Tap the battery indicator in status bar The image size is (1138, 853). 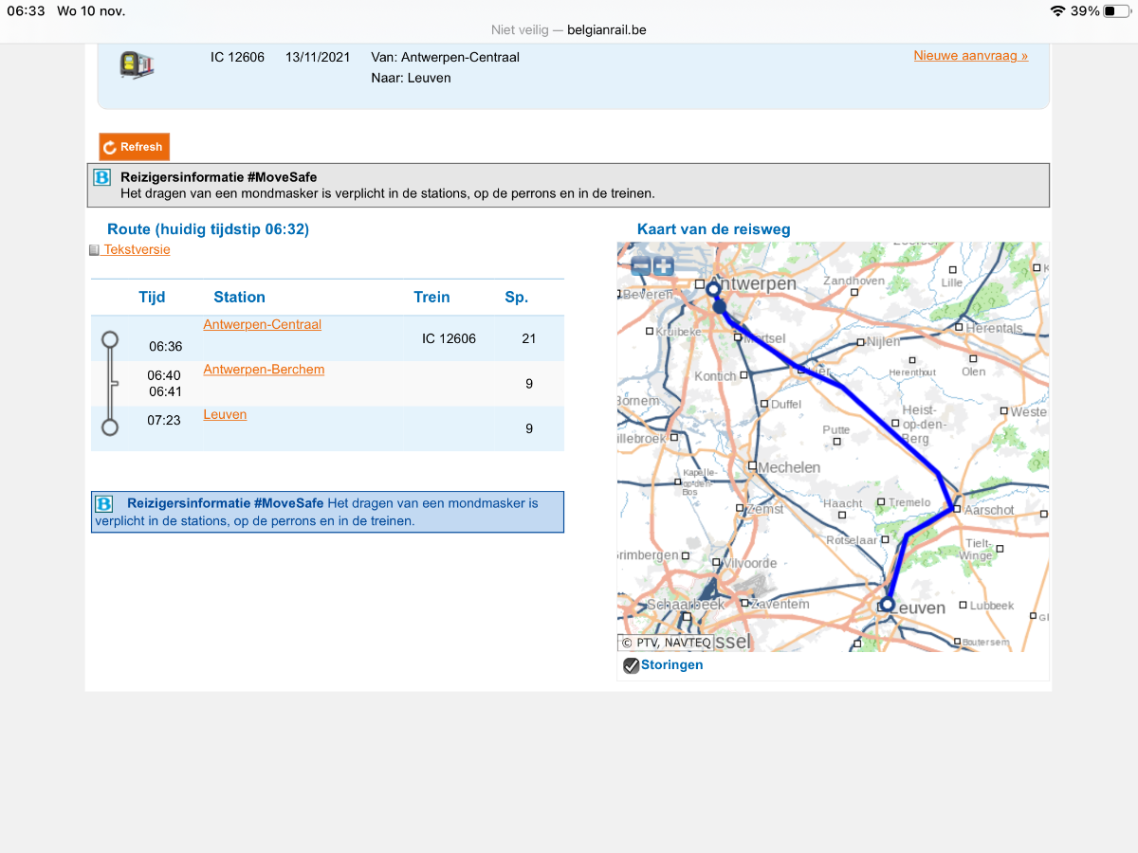pyautogui.click(x=1115, y=11)
